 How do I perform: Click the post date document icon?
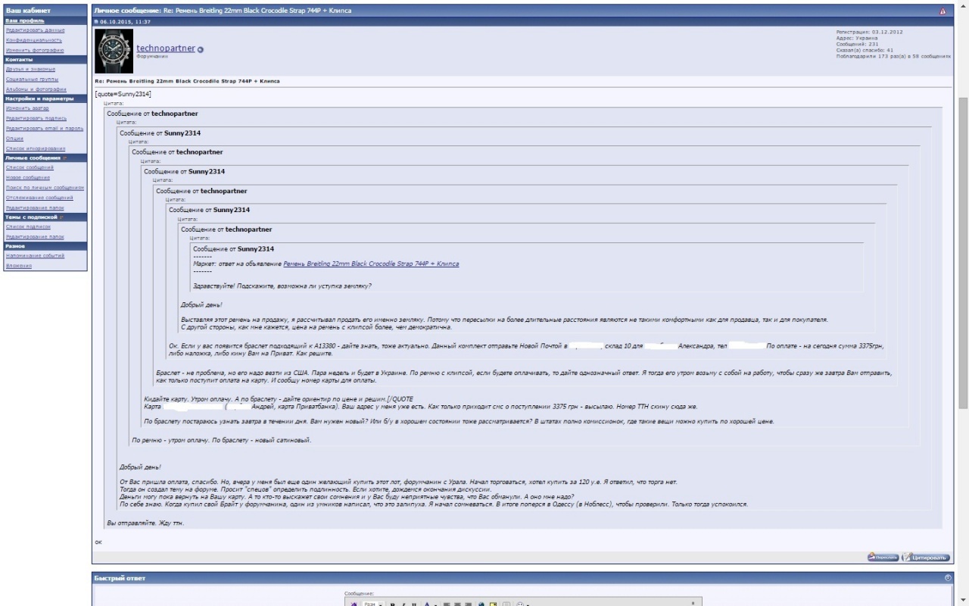pyautogui.click(x=96, y=22)
